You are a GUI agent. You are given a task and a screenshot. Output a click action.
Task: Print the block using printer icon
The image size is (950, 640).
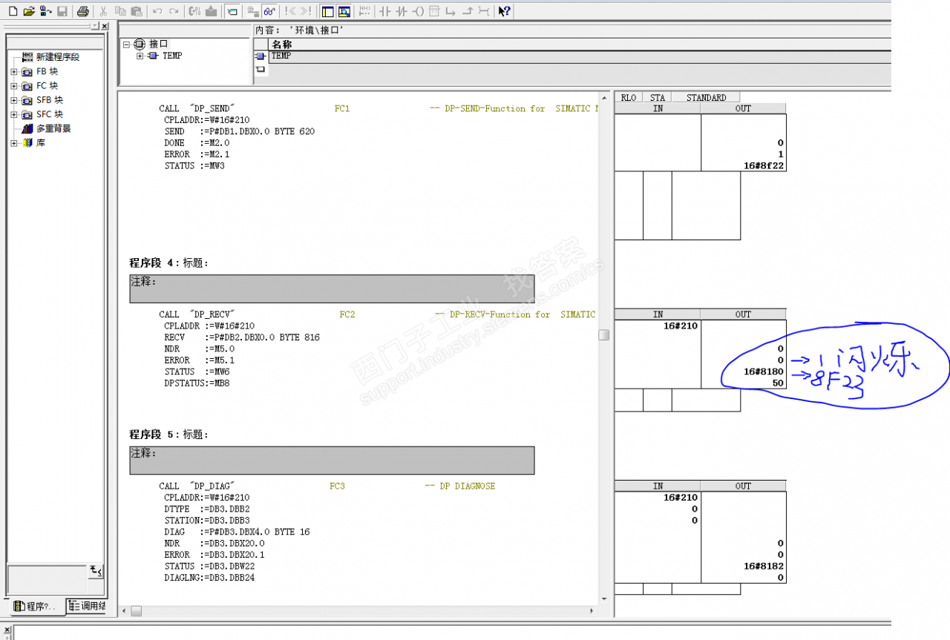tap(82, 11)
